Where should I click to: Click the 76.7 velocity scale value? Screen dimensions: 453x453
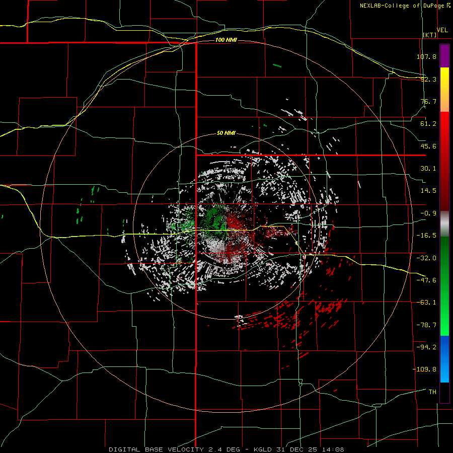click(428, 101)
